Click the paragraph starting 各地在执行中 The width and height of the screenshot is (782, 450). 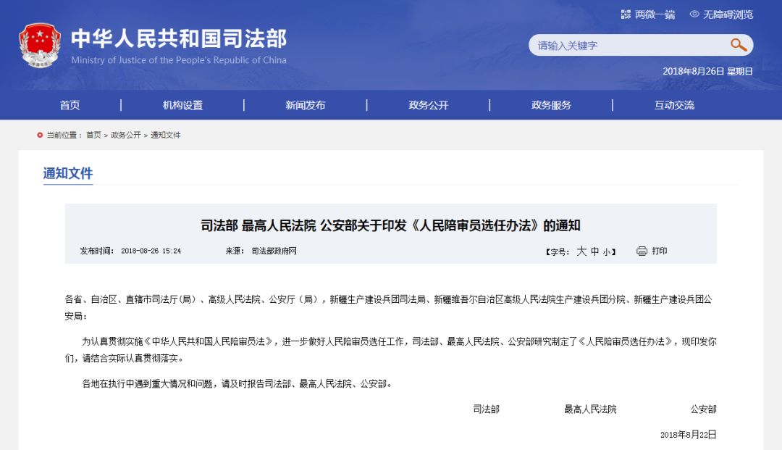pos(237,383)
